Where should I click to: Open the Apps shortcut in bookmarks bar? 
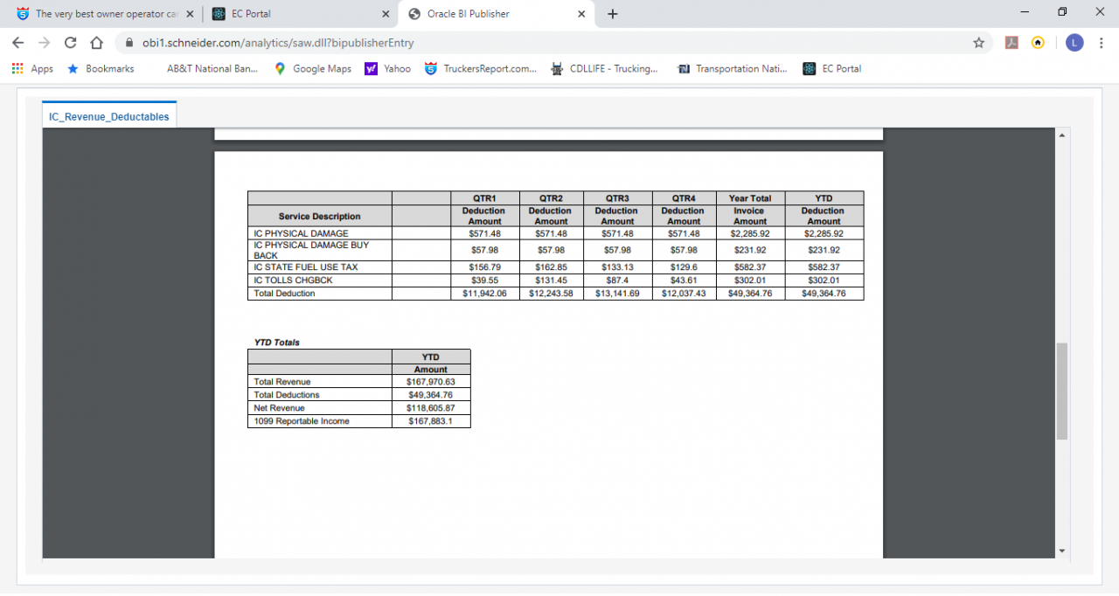pyautogui.click(x=32, y=69)
